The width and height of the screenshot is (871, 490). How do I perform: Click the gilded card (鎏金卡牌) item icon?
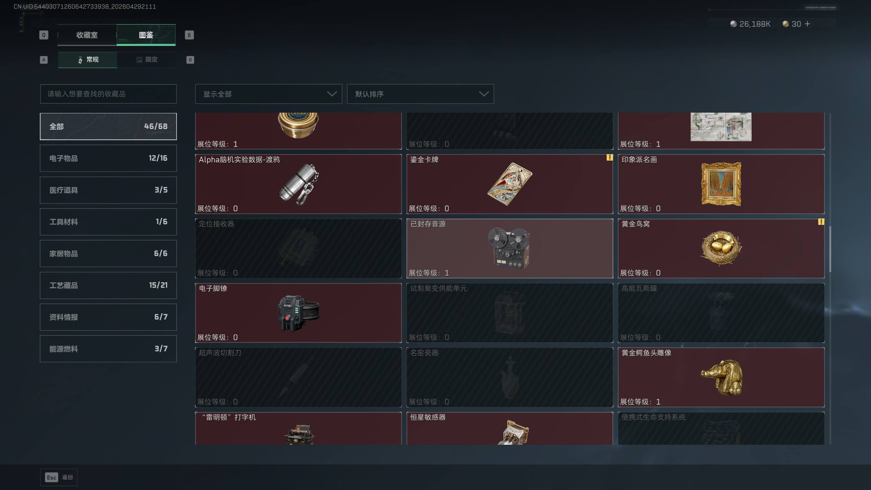pyautogui.click(x=510, y=184)
